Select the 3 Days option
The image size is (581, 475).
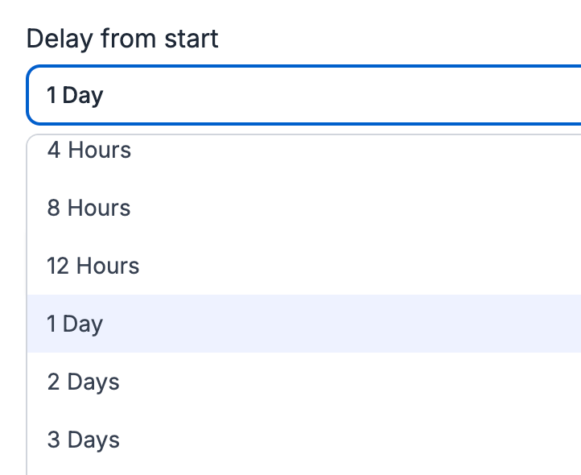[304, 440]
